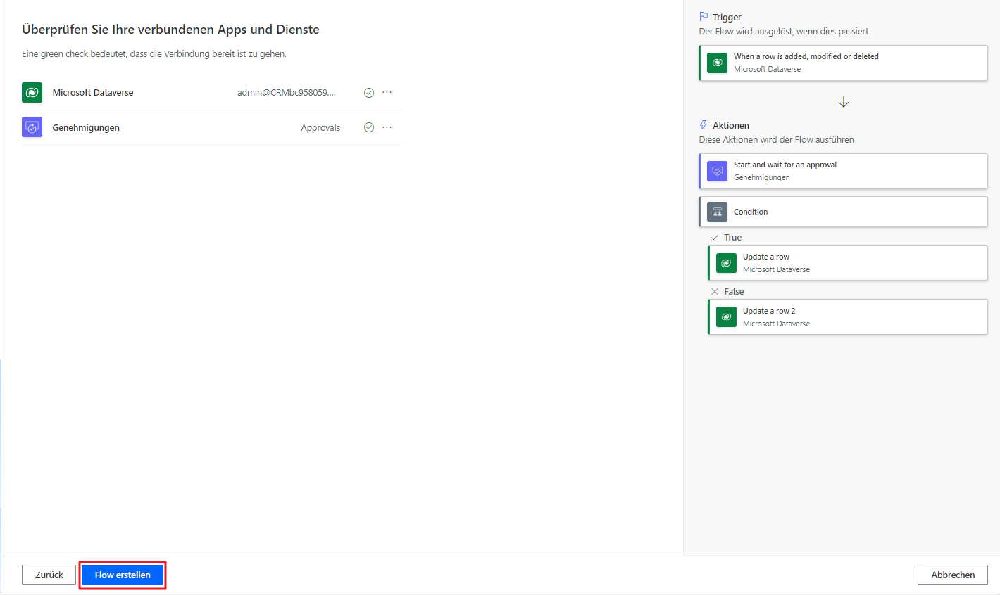Select the 'Update a row' action card
The height and width of the screenshot is (595, 1000).
(848, 263)
